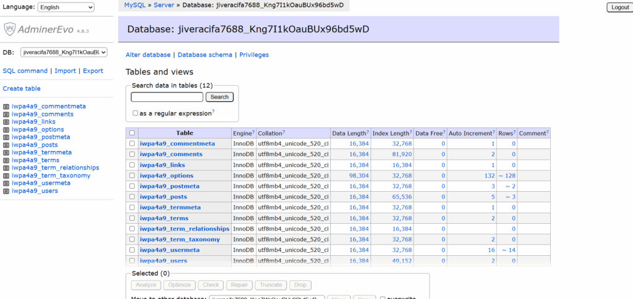Image resolution: width=633 pixels, height=299 pixels.
Task: Click index length 49,152 for iwpa4a9_users
Action: [402, 261]
